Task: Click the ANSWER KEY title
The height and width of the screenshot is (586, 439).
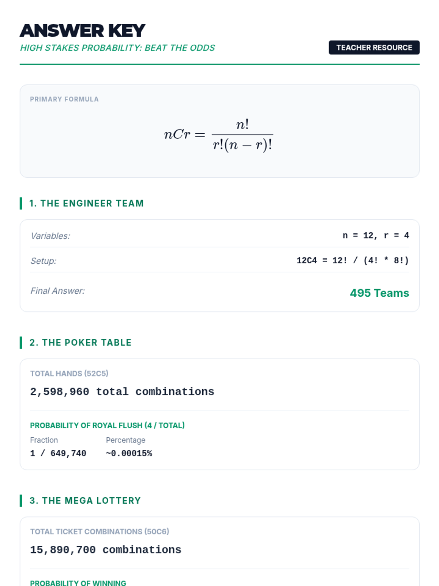Action: point(83,31)
